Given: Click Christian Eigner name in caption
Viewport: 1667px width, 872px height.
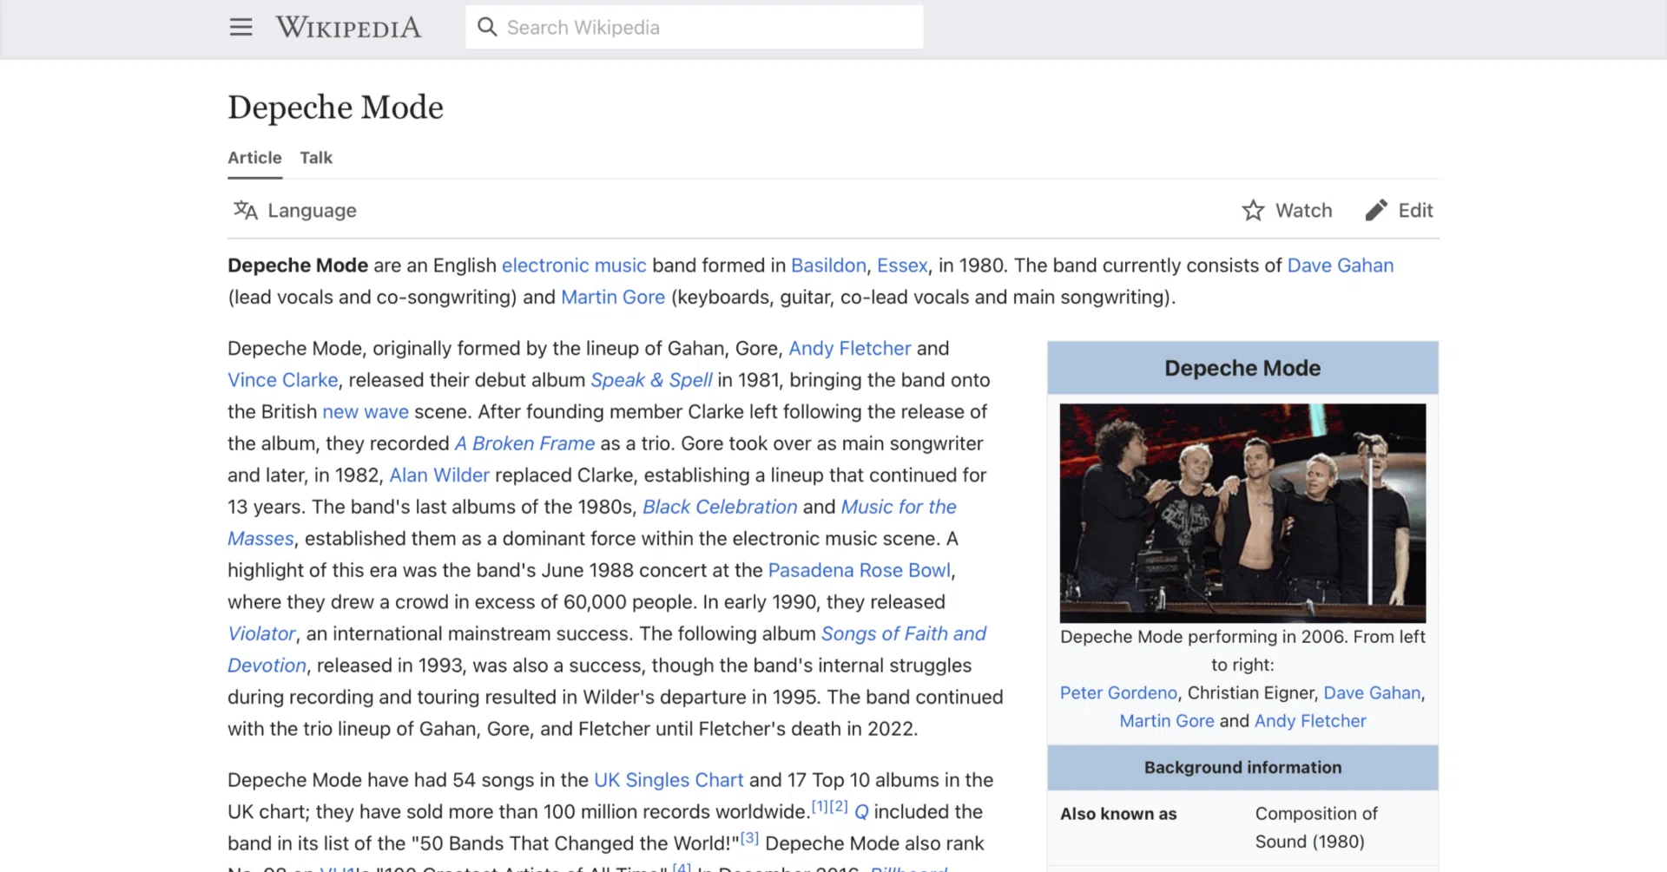Looking at the screenshot, I should (1252, 693).
